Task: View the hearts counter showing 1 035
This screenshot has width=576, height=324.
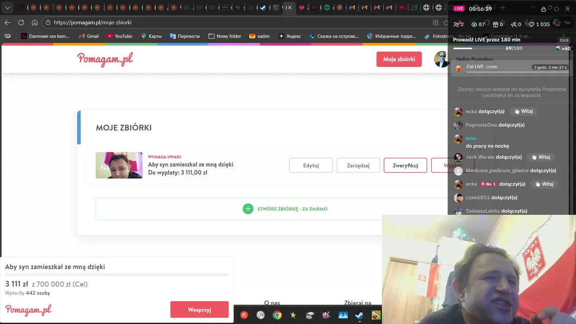Action: coord(539,24)
